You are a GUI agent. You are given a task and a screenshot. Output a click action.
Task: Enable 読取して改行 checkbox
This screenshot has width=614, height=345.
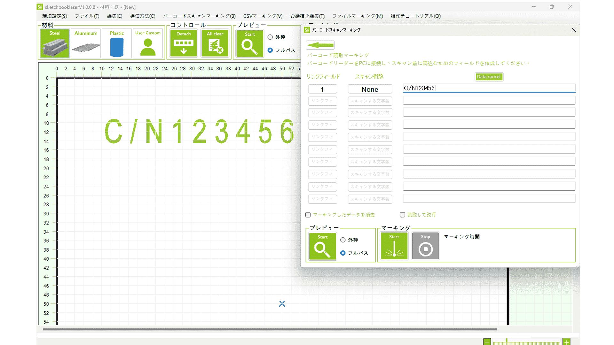coord(403,215)
